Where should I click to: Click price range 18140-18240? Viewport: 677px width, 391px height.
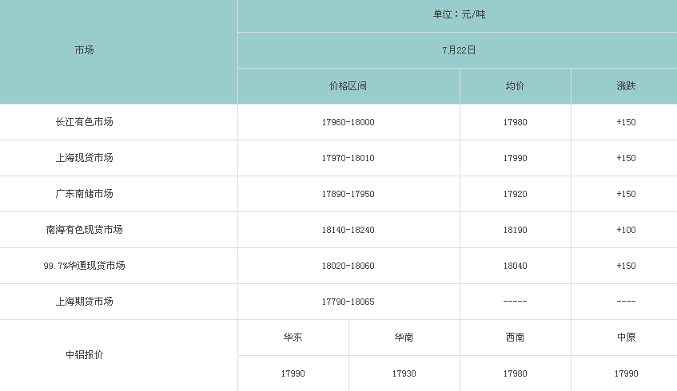point(348,230)
